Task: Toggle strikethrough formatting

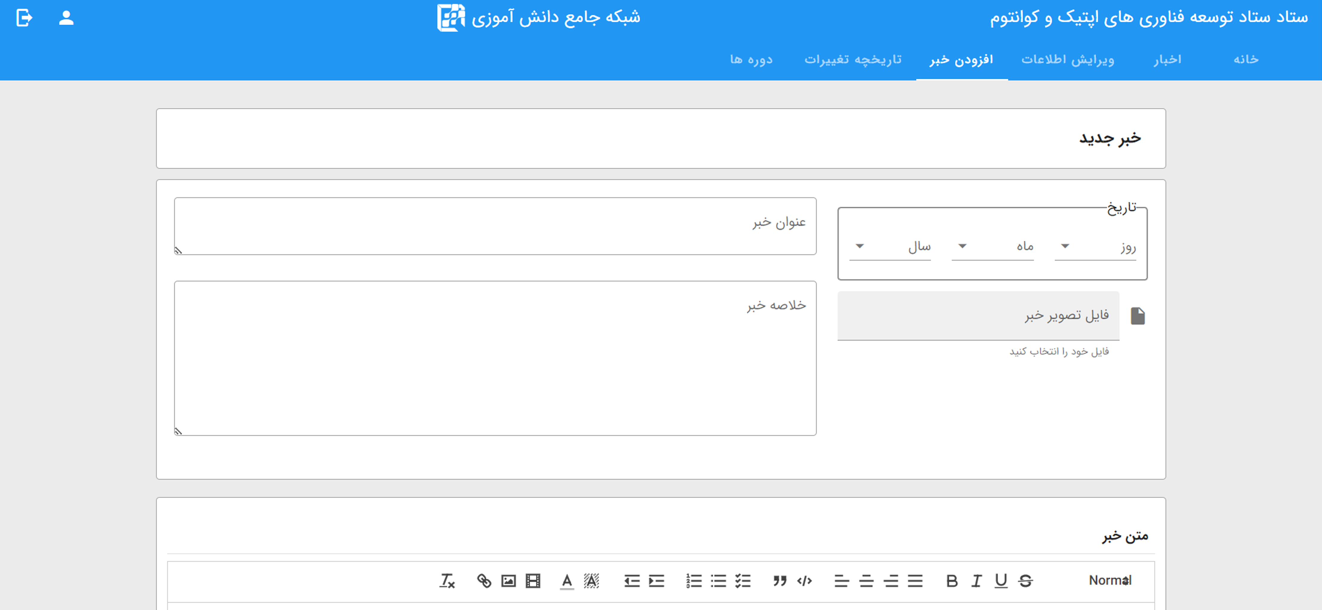Action: [1026, 581]
